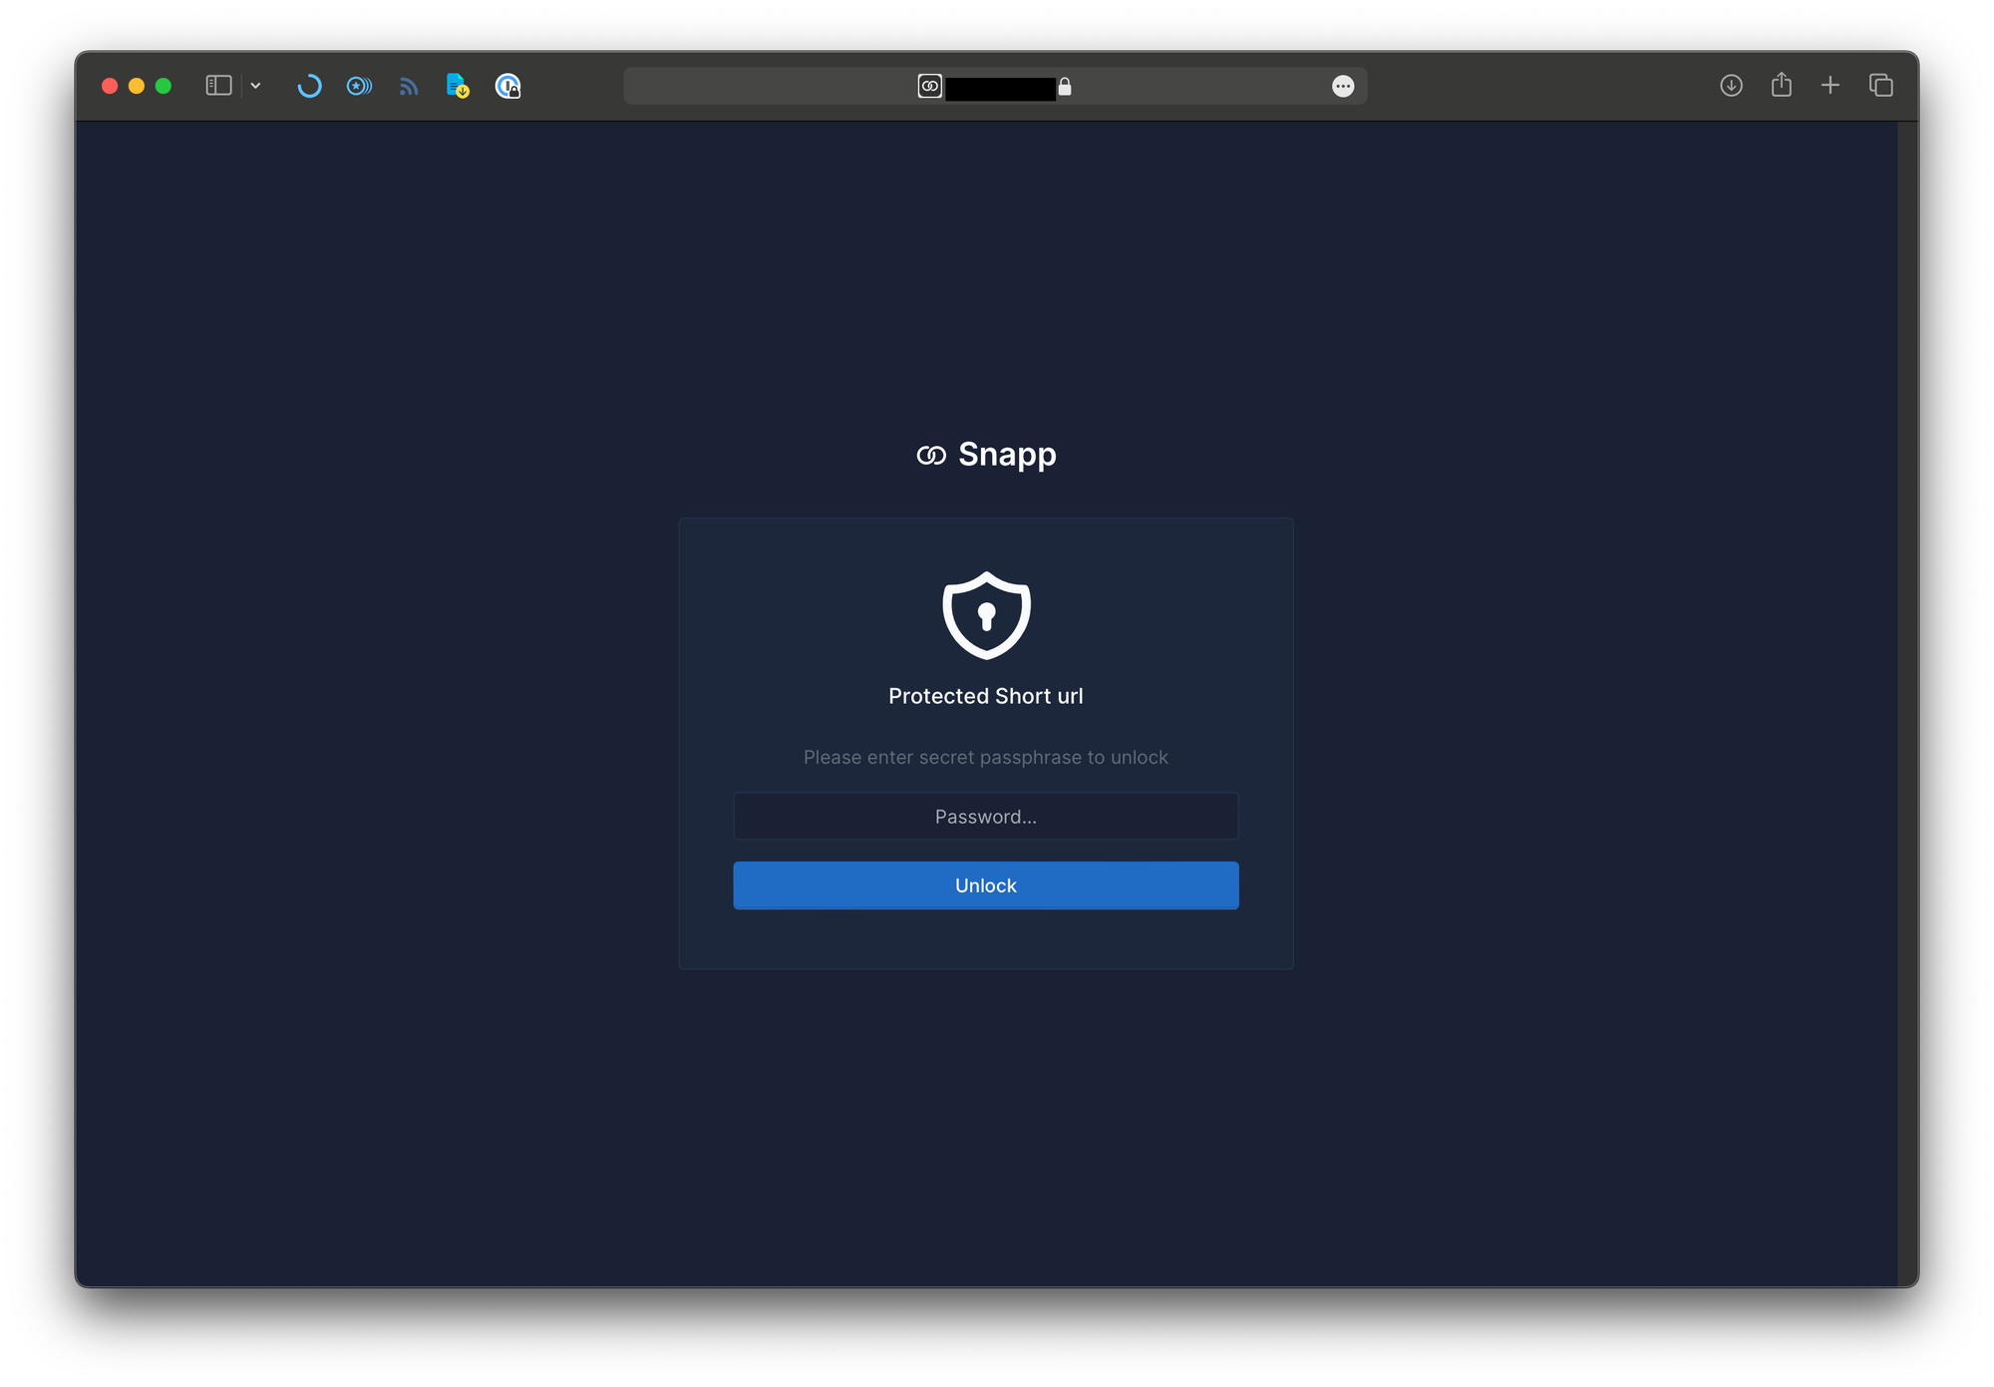Click the blue loading spinner extension icon
This screenshot has width=1994, height=1387.
(x=309, y=86)
